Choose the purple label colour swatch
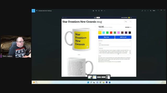 point(126,33)
